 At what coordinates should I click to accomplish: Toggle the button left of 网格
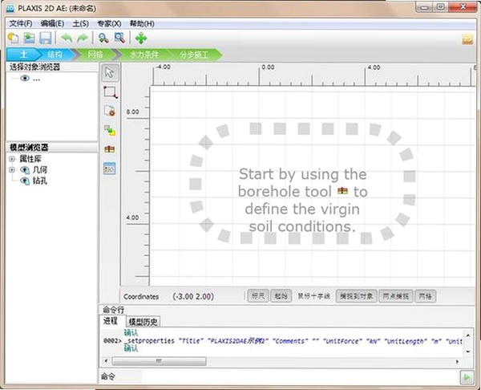click(x=396, y=296)
